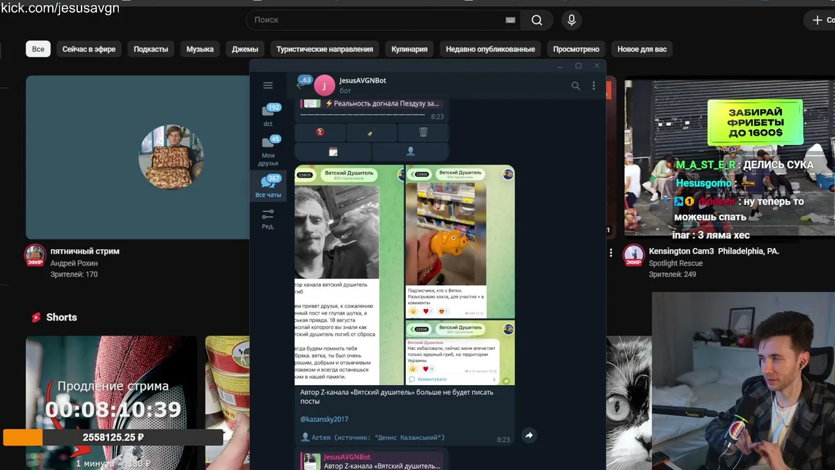Select the Музыка filter chip
Screen dimensions: 835x470
pos(200,49)
